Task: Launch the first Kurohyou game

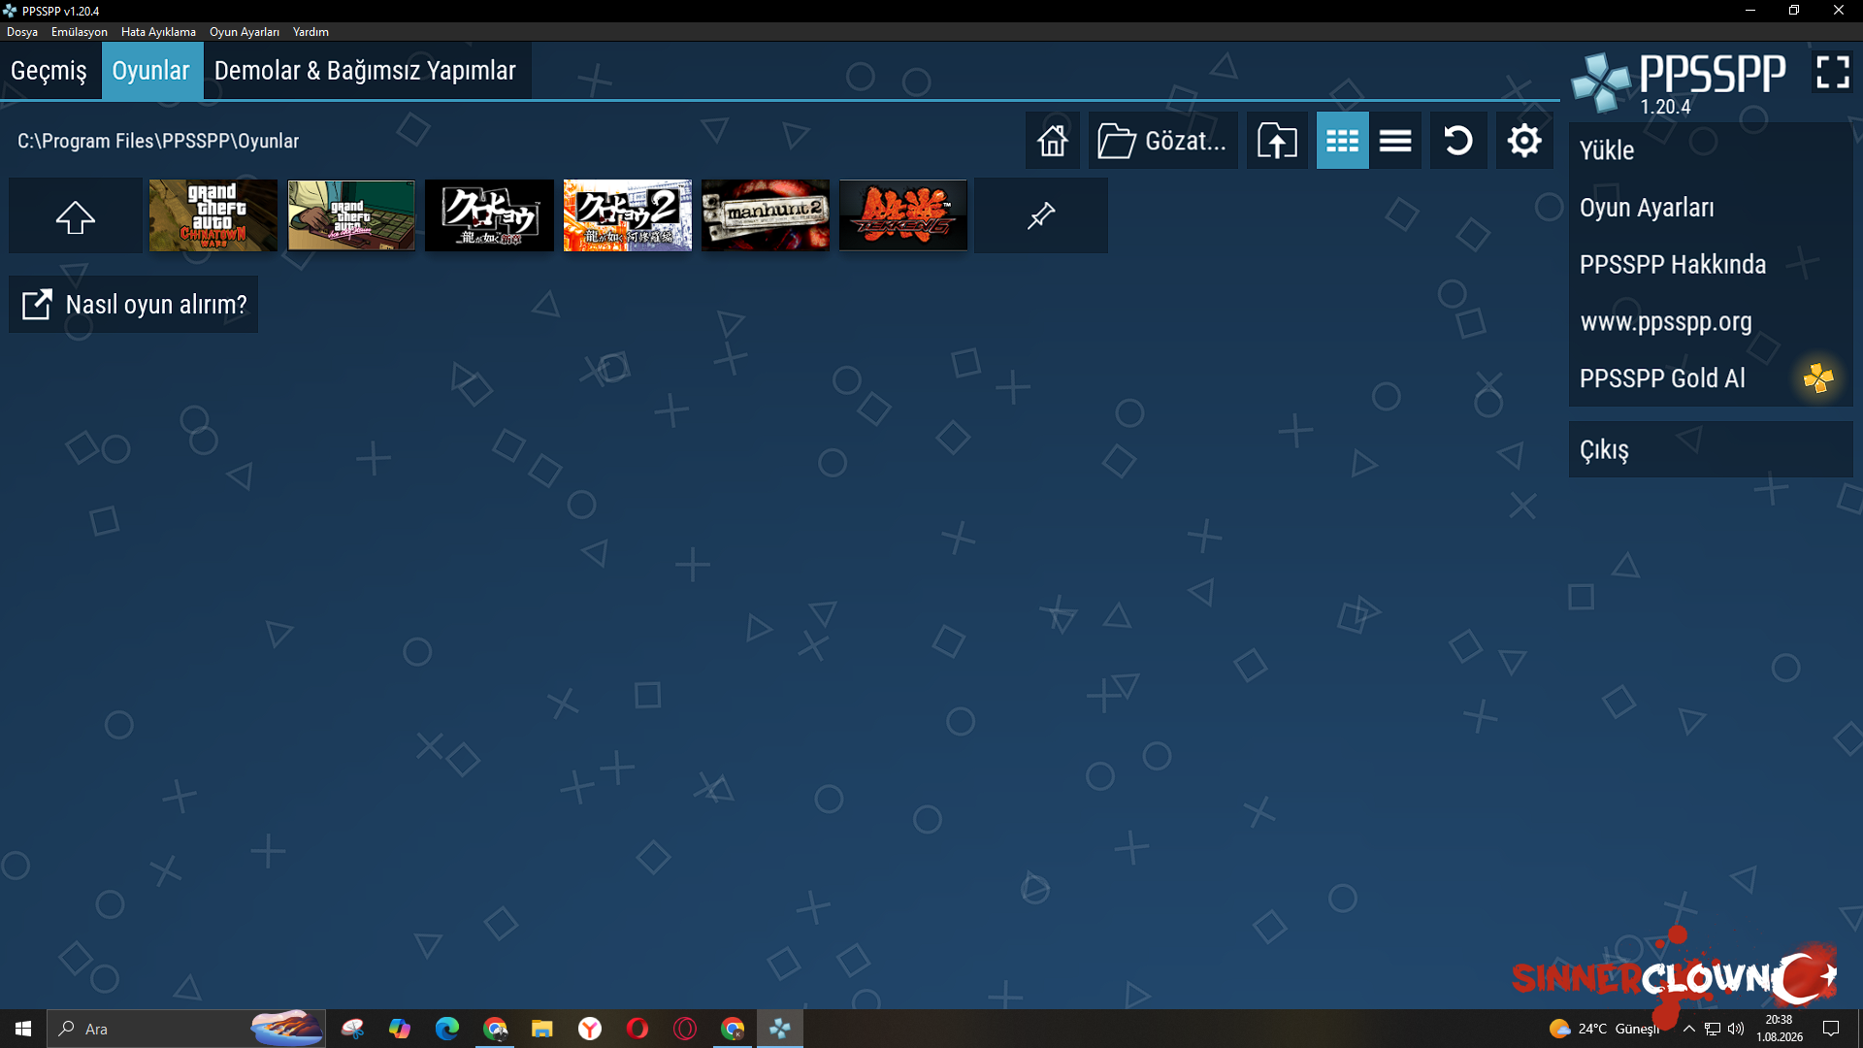Action: click(x=489, y=215)
